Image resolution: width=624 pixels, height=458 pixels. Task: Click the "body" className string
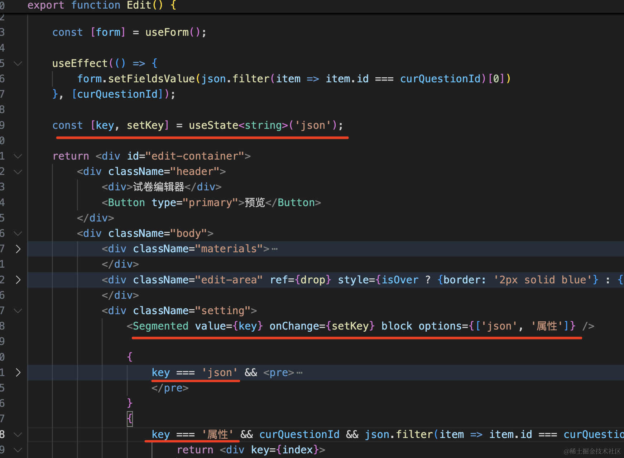tap(189, 233)
